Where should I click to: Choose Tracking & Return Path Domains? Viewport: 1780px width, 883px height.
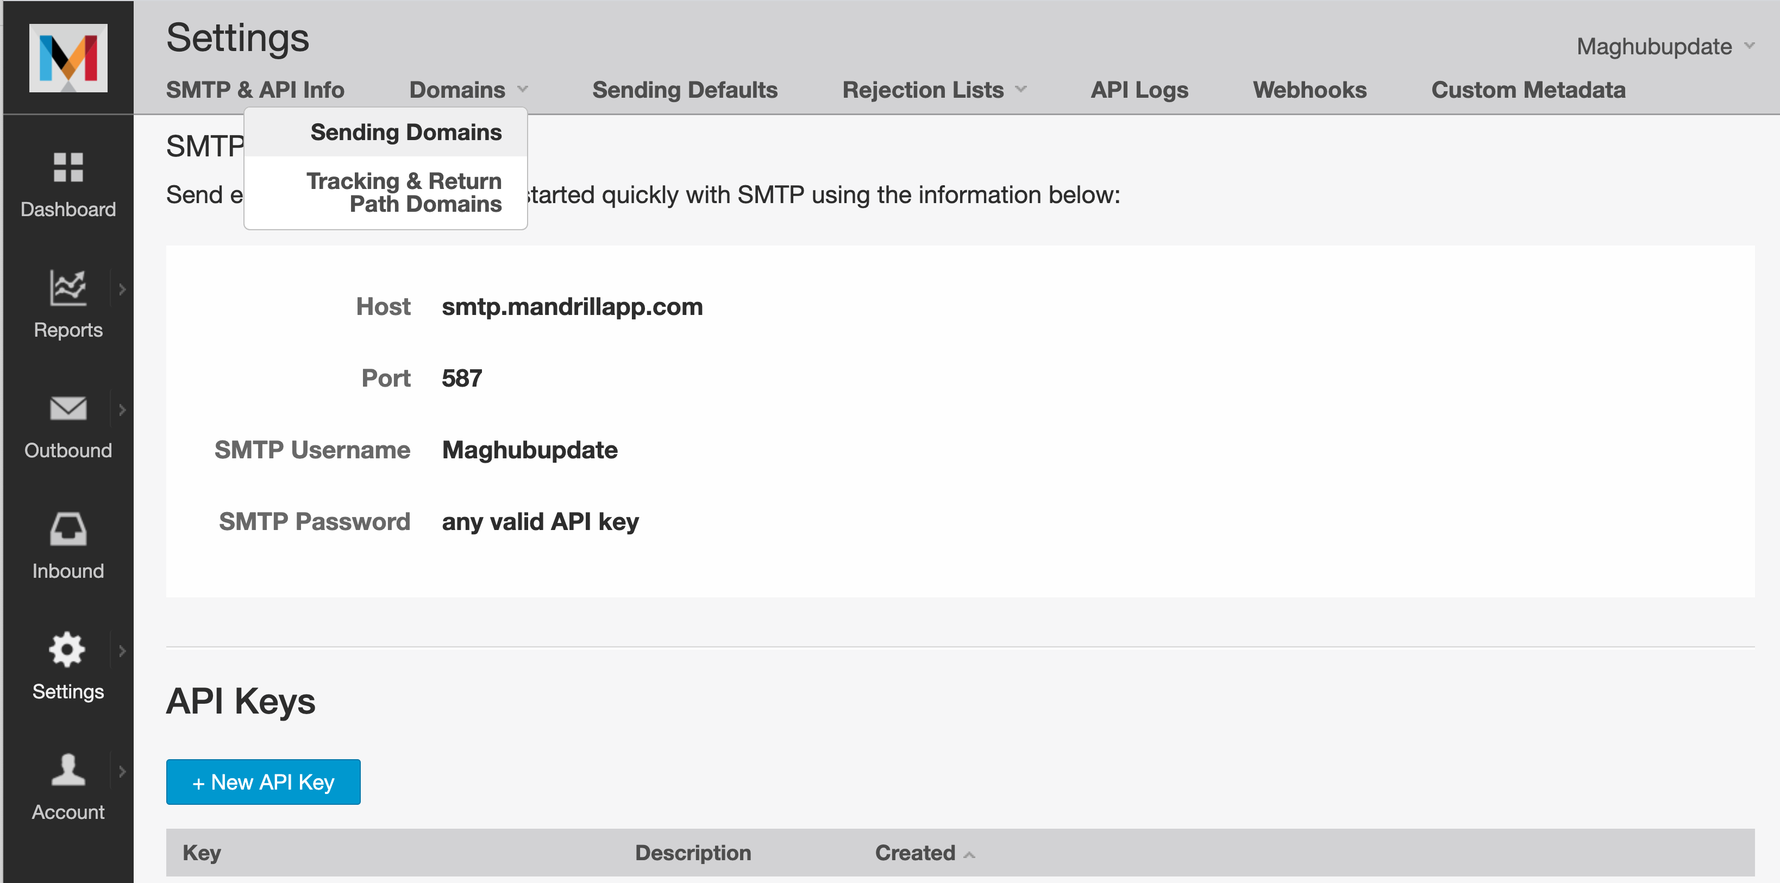[404, 193]
